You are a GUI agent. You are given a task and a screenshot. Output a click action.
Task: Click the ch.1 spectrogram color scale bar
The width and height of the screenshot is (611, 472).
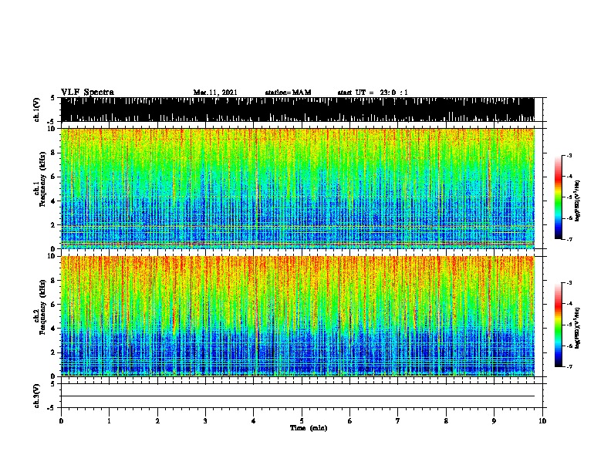559,197
